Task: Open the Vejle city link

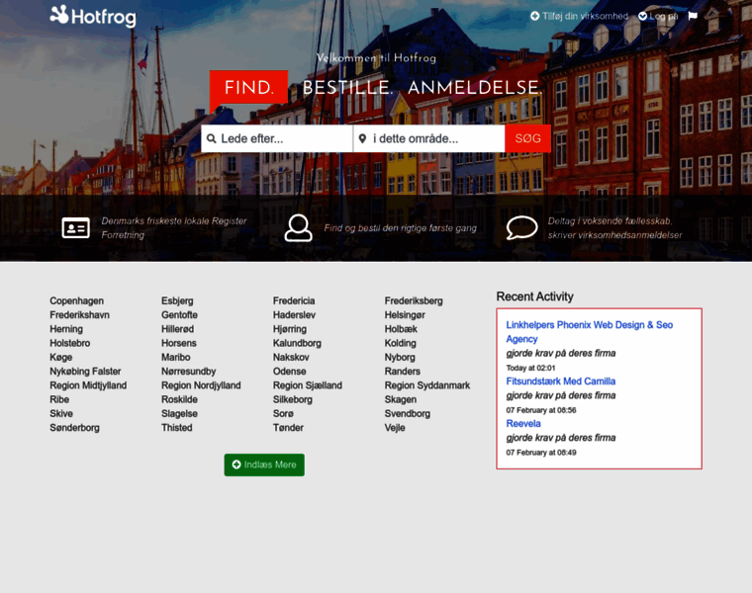Action: (395, 428)
